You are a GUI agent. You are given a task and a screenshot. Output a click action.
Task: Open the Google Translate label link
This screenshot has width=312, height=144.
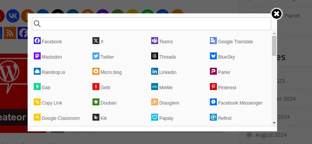point(236,42)
